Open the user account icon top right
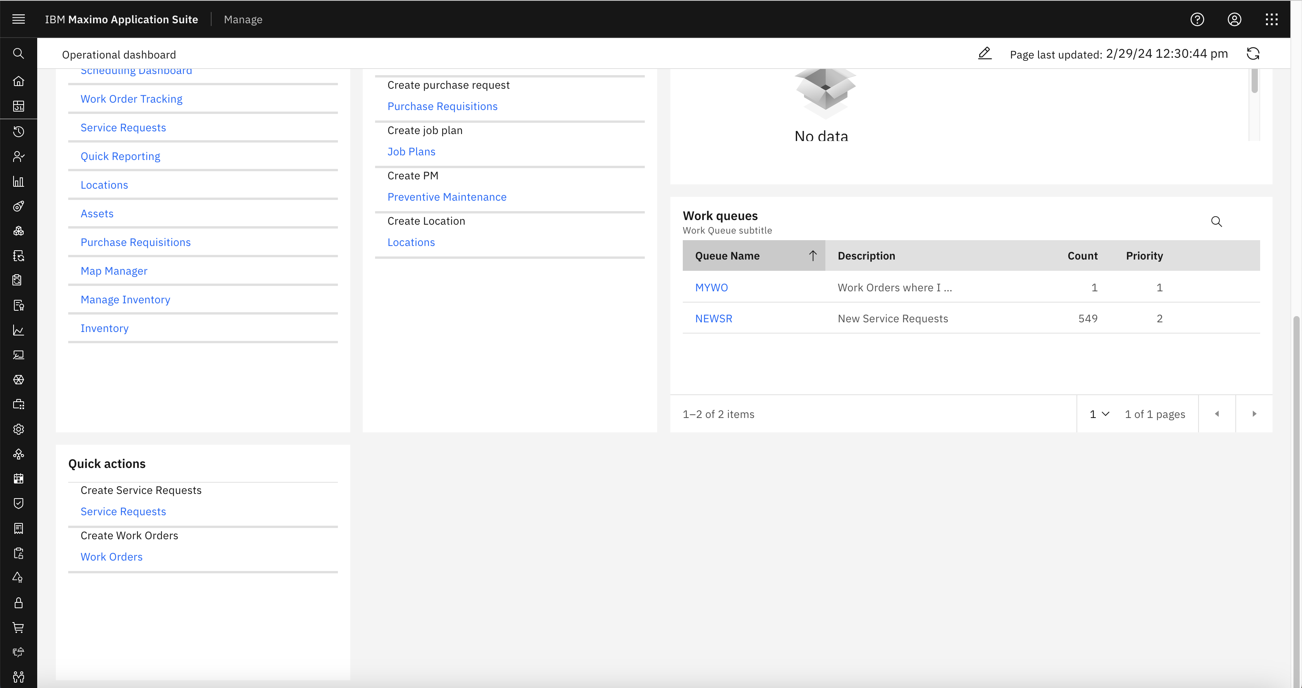Image resolution: width=1302 pixels, height=688 pixels. pyautogui.click(x=1234, y=19)
